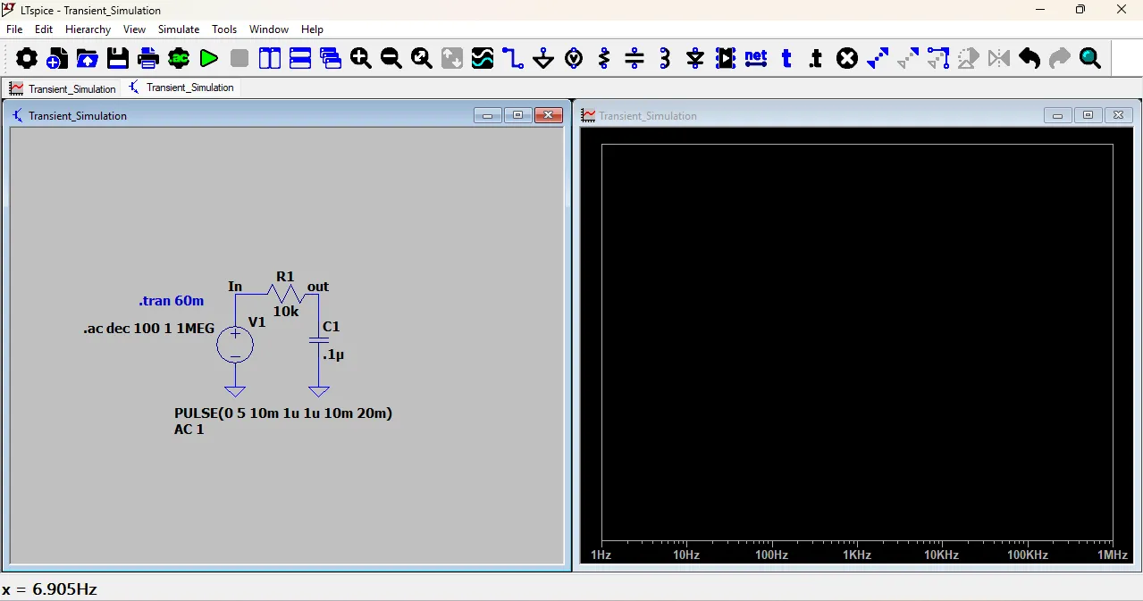Screen dimensions: 1143x601
Task: Minimize the waveform plot child window
Action: coord(1057,115)
